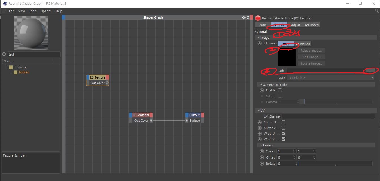Open the Edit menu
380x181 pixels.
click(x=12, y=11)
